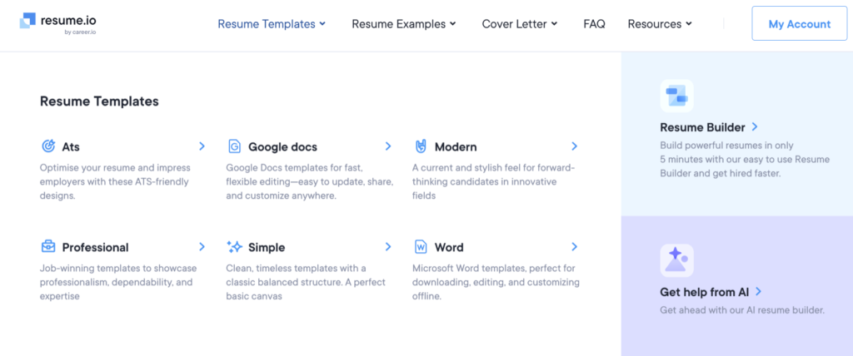Follow the Get help from AI link
The image size is (853, 356).
click(x=711, y=292)
